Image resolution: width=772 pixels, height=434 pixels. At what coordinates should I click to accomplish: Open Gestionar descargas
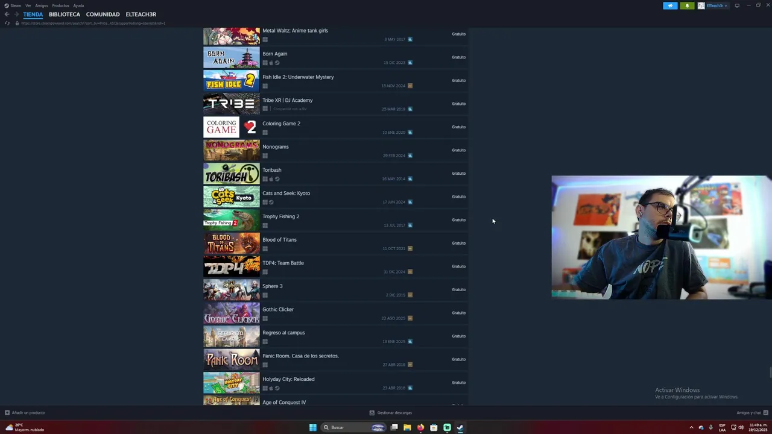[x=391, y=413]
